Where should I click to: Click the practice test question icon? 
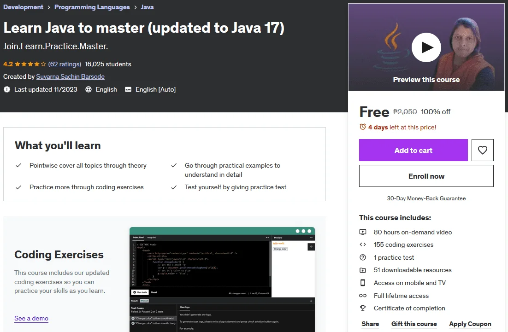[x=363, y=257]
